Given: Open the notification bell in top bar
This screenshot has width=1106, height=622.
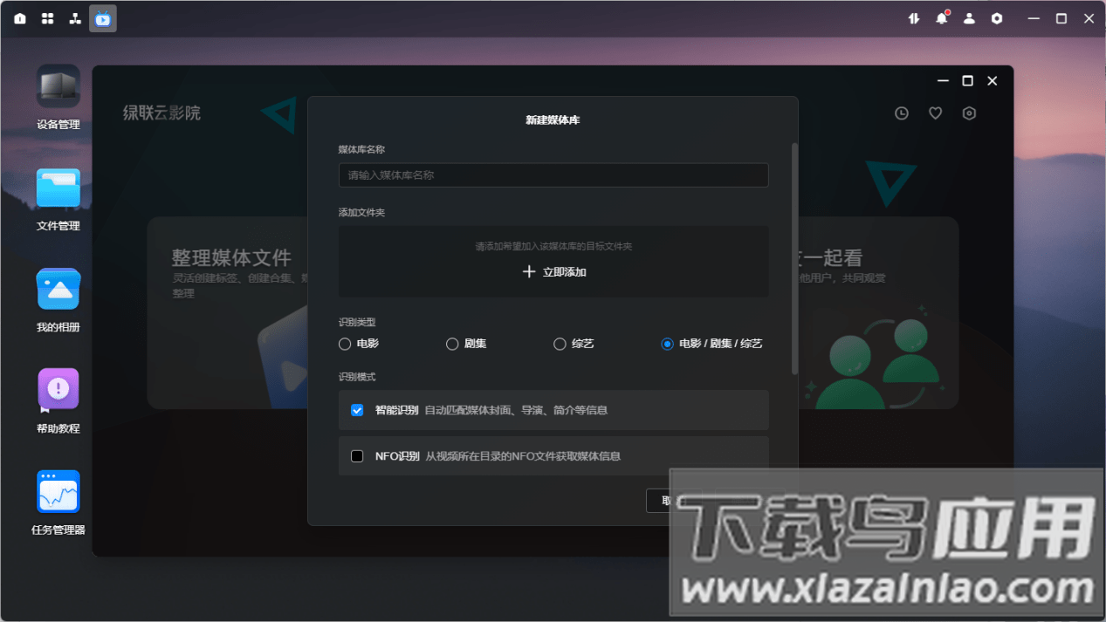Looking at the screenshot, I should [941, 18].
